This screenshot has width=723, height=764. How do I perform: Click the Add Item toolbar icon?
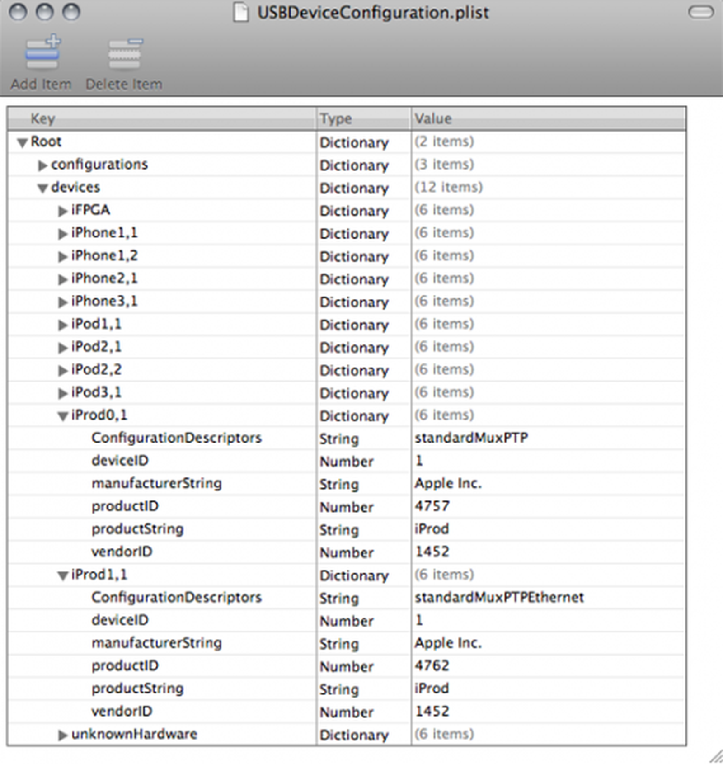coord(42,52)
